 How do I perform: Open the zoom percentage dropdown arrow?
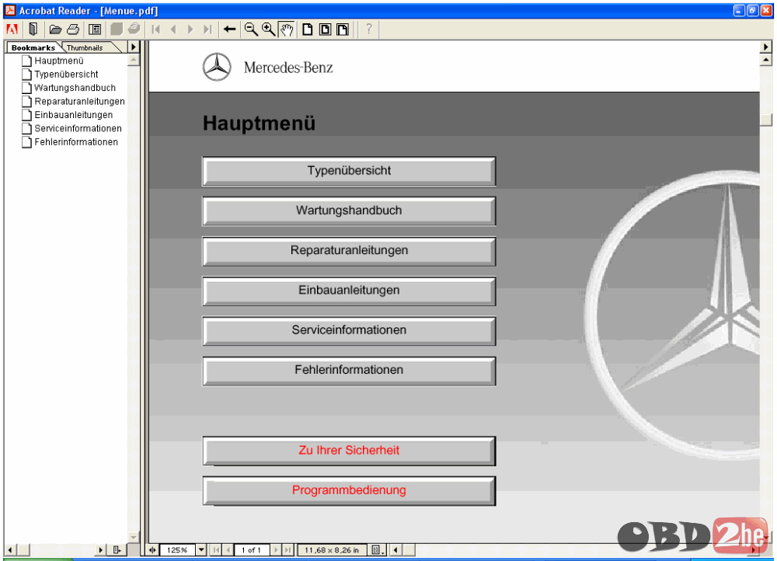point(201,549)
